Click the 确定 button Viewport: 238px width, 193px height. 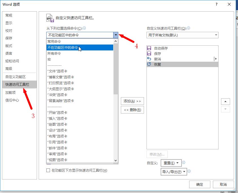[200, 184]
